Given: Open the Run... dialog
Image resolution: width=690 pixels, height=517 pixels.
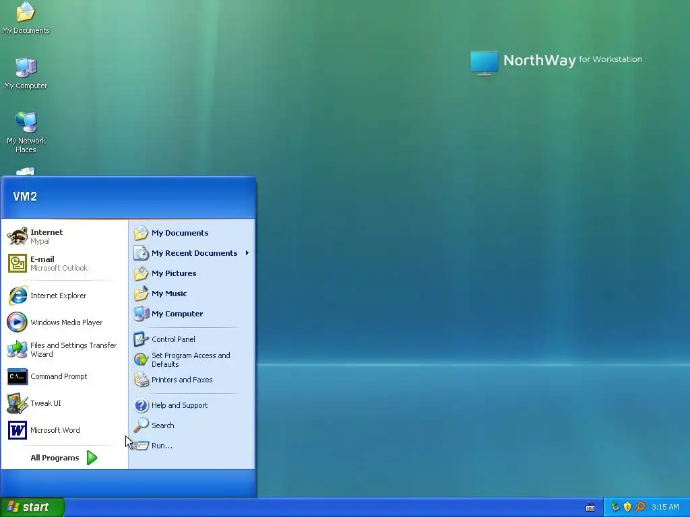Looking at the screenshot, I should click(x=191, y=446).
